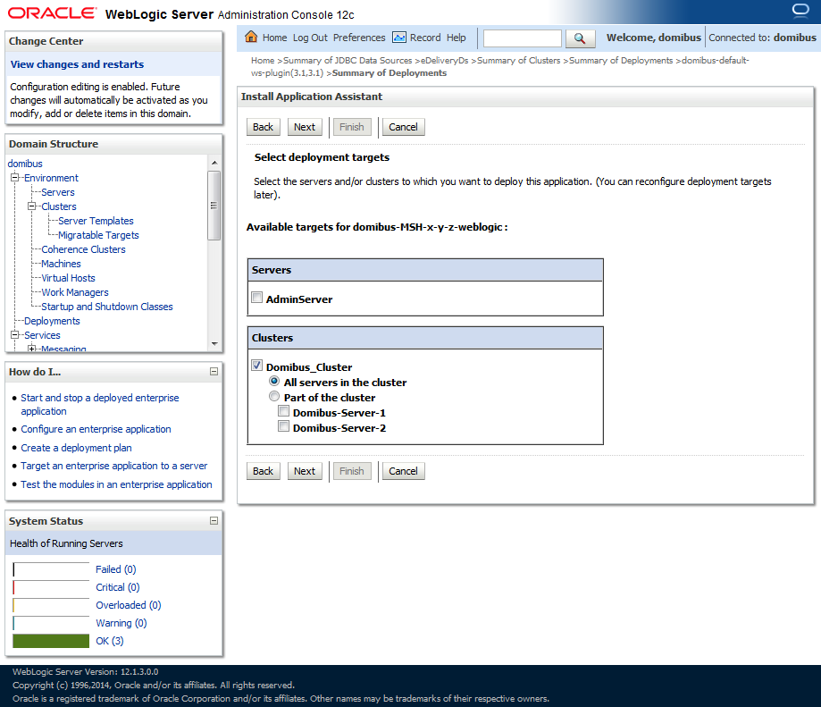Click Domain Structure scroll down arrow
Image resolution: width=821 pixels, height=707 pixels.
214,343
